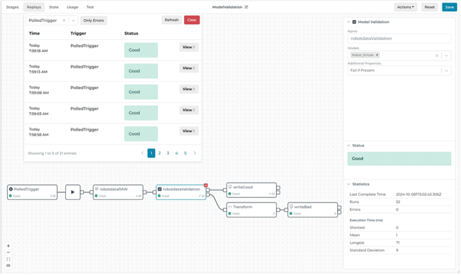Expand the Models selection dropdown
Image resolution: width=461 pixels, height=275 pixels.
click(446, 56)
